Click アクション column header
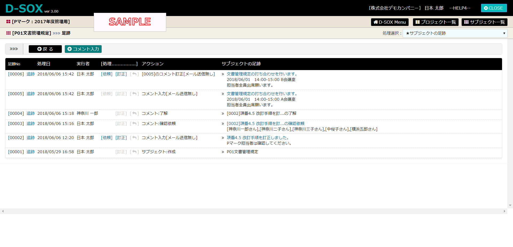Viewport: 513px width, 247px height. pyautogui.click(x=153, y=64)
